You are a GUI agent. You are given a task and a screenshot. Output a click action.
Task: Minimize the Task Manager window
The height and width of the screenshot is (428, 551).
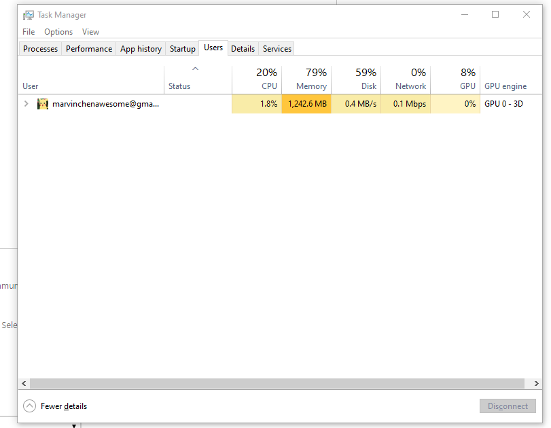pos(465,14)
